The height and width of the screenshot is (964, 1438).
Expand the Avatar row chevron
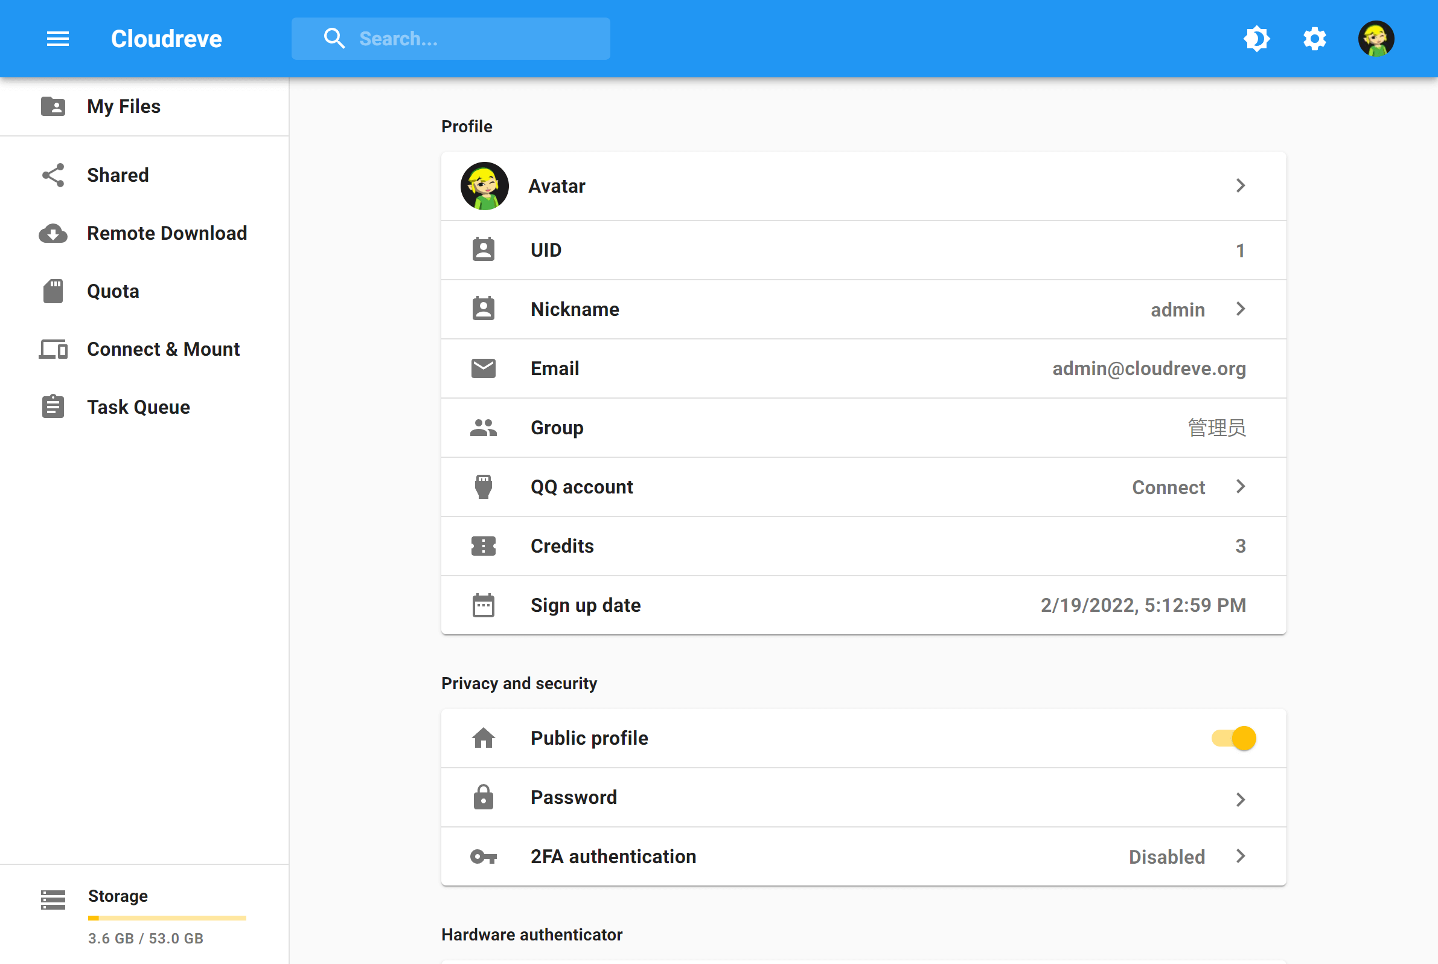[x=1241, y=185]
